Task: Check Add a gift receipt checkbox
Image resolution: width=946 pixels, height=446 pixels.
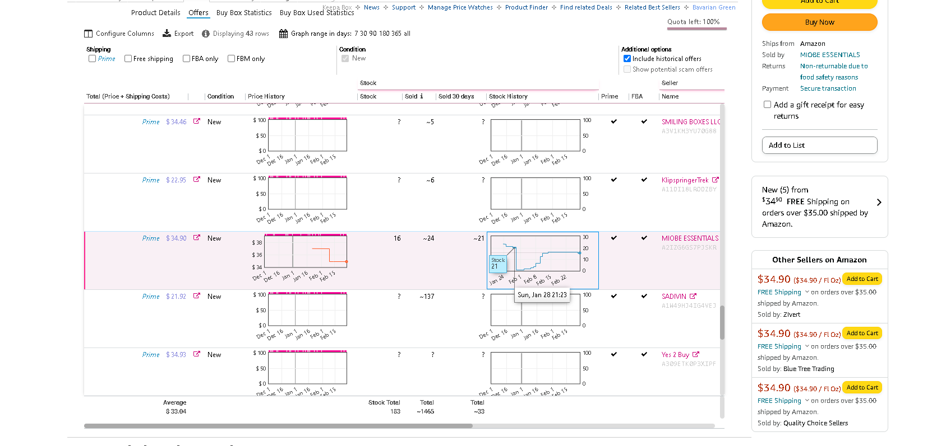Action: point(767,105)
